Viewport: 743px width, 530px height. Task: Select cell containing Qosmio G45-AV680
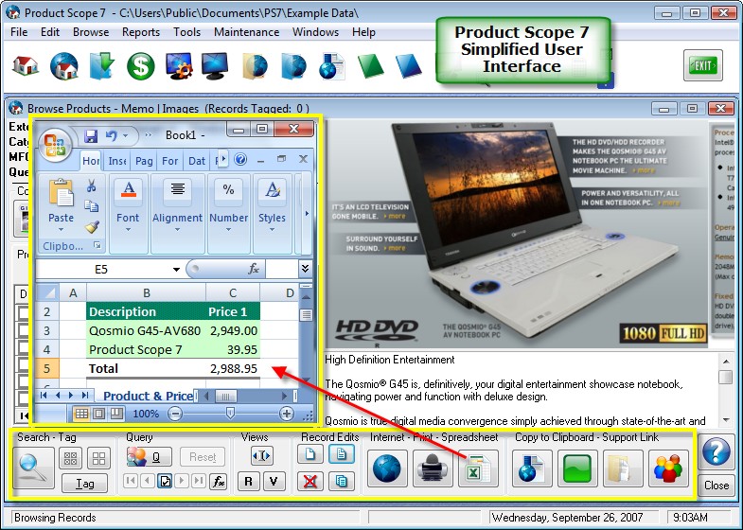coord(146,330)
